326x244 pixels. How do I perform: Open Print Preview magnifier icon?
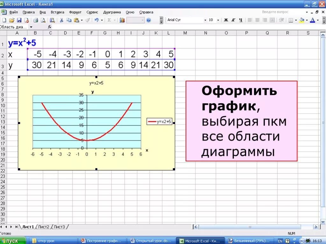(43, 20)
